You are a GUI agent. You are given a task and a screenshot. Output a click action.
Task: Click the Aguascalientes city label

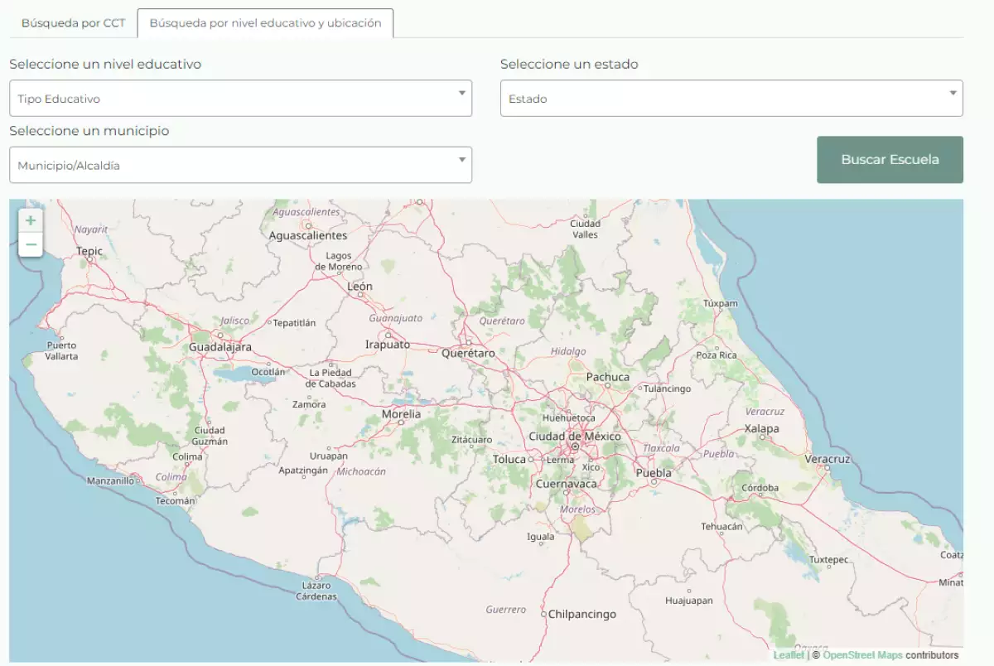tap(308, 236)
